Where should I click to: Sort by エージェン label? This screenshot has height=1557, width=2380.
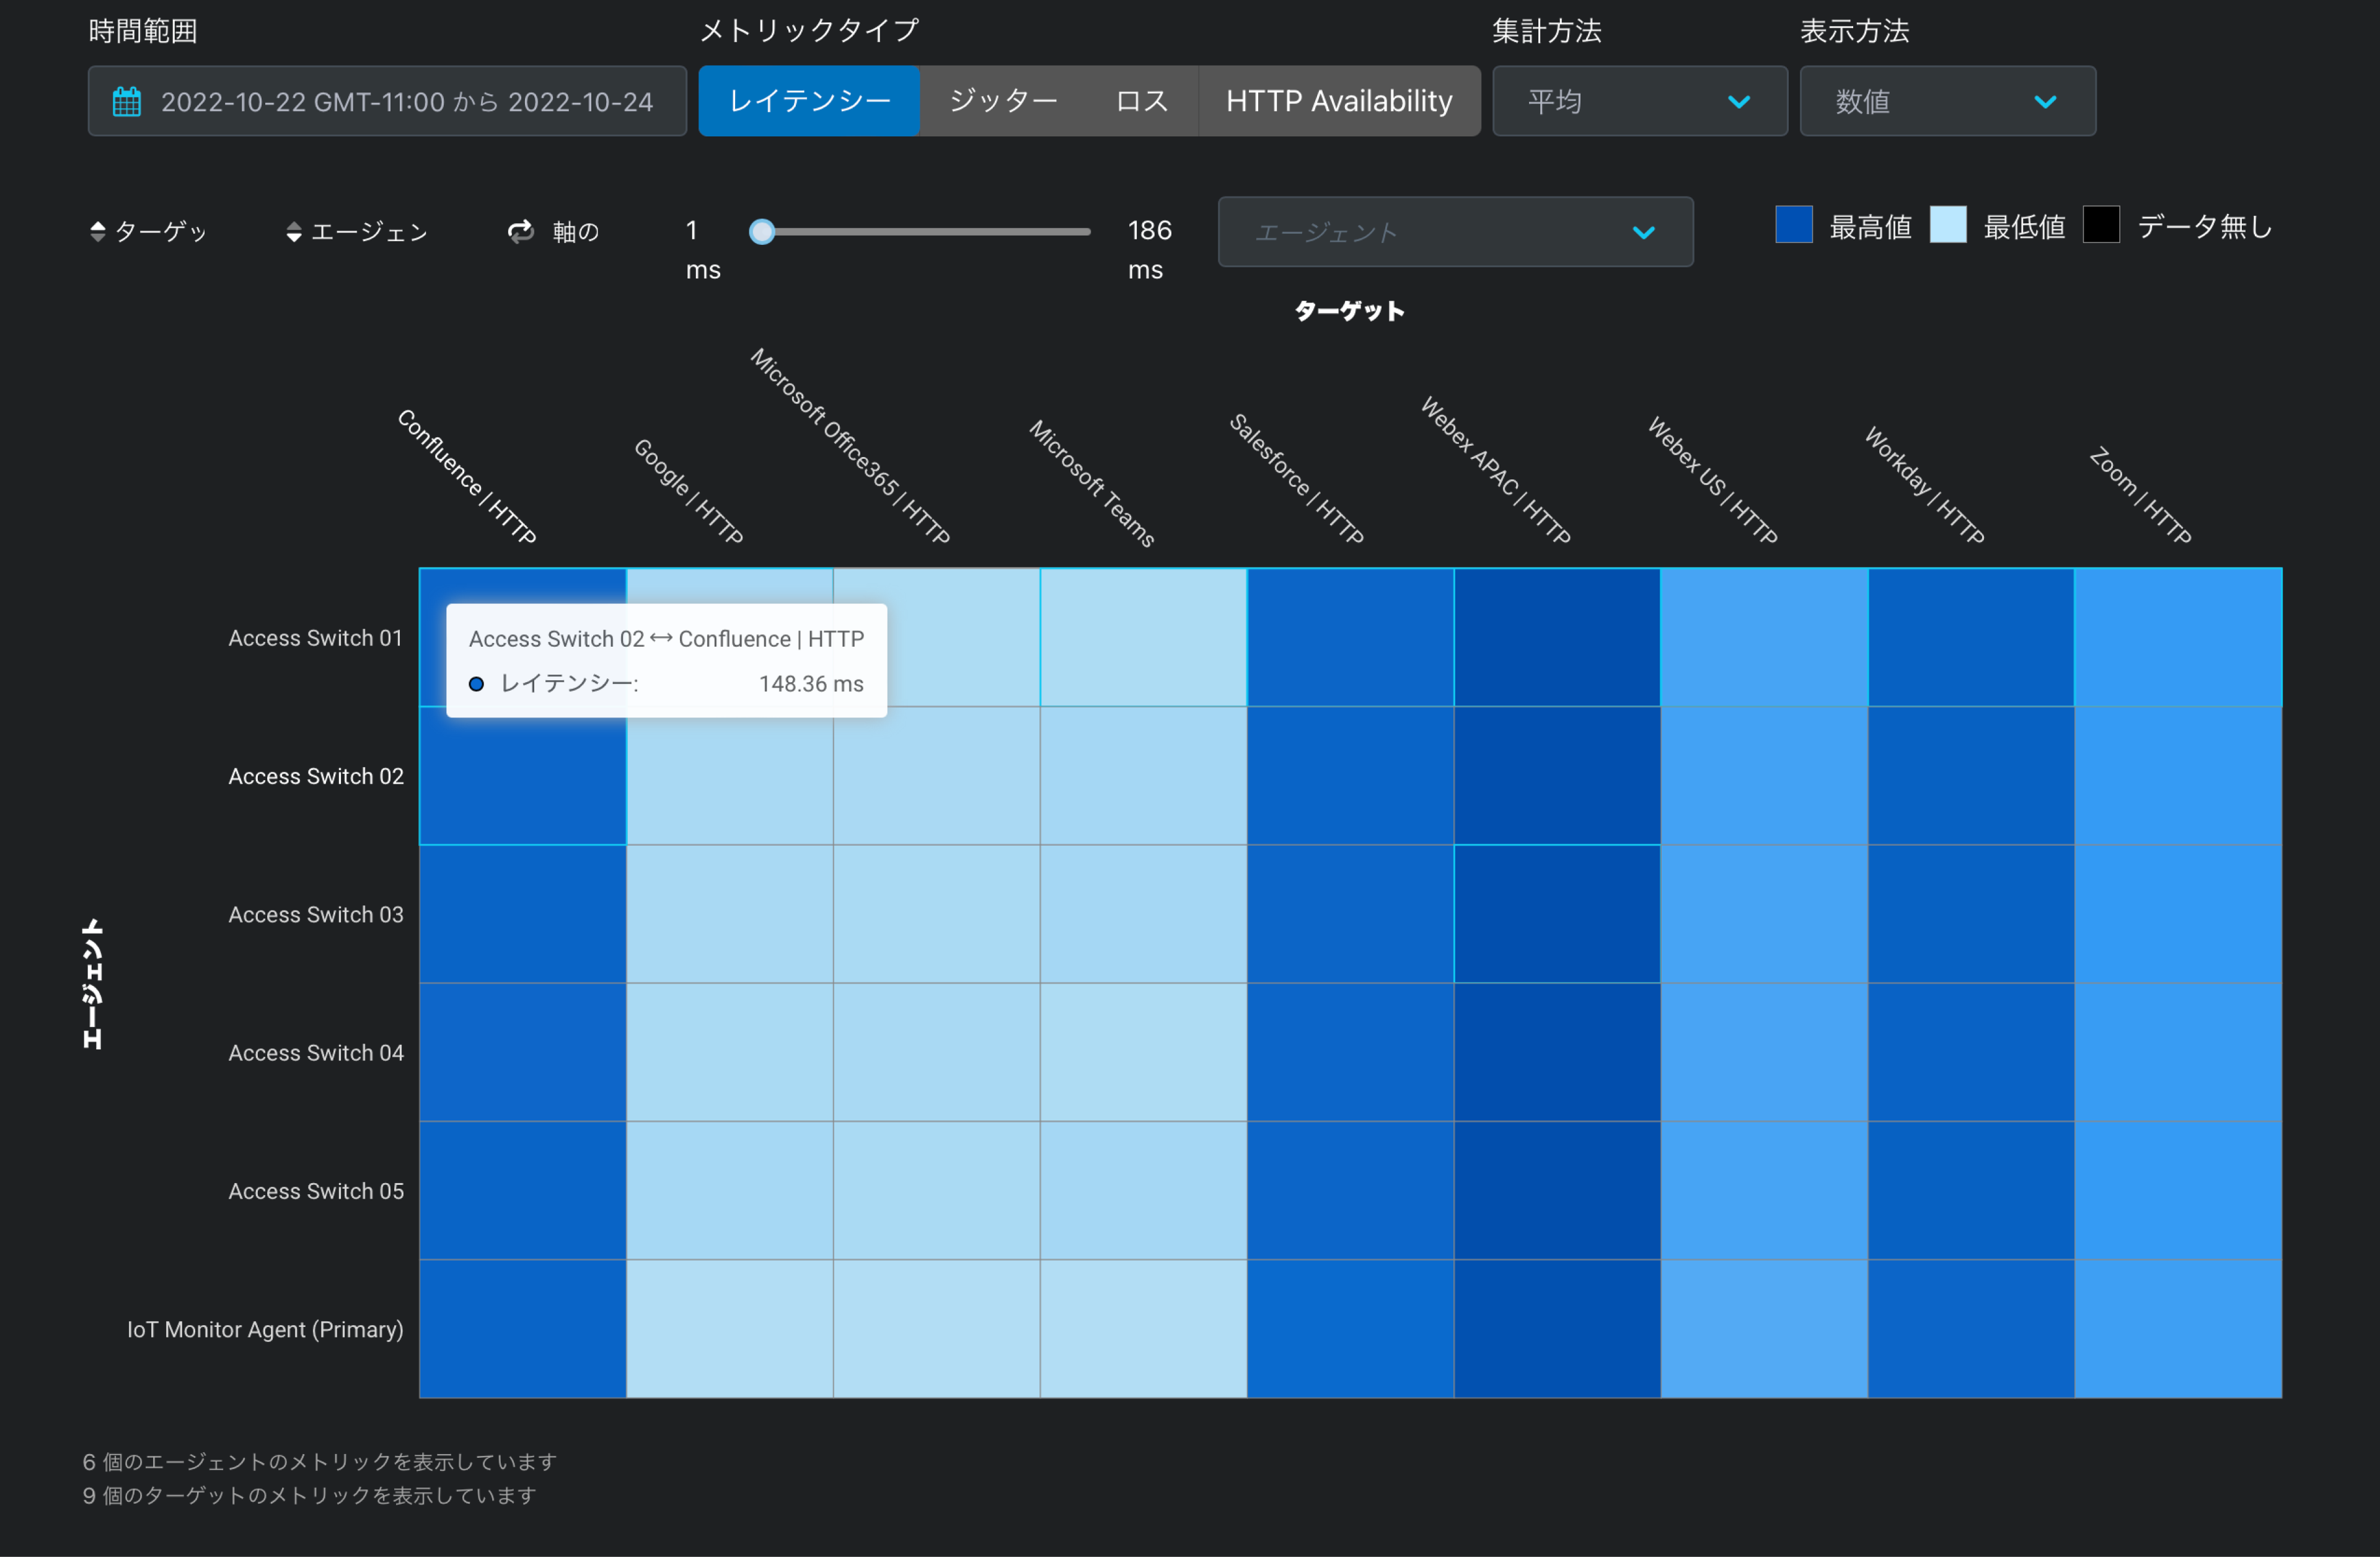pyautogui.click(x=369, y=232)
